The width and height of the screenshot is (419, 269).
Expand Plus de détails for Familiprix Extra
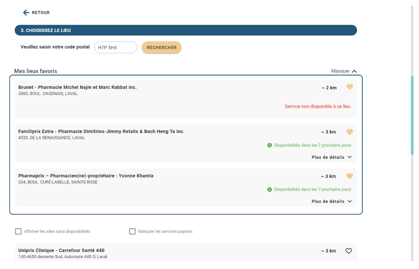point(331,157)
